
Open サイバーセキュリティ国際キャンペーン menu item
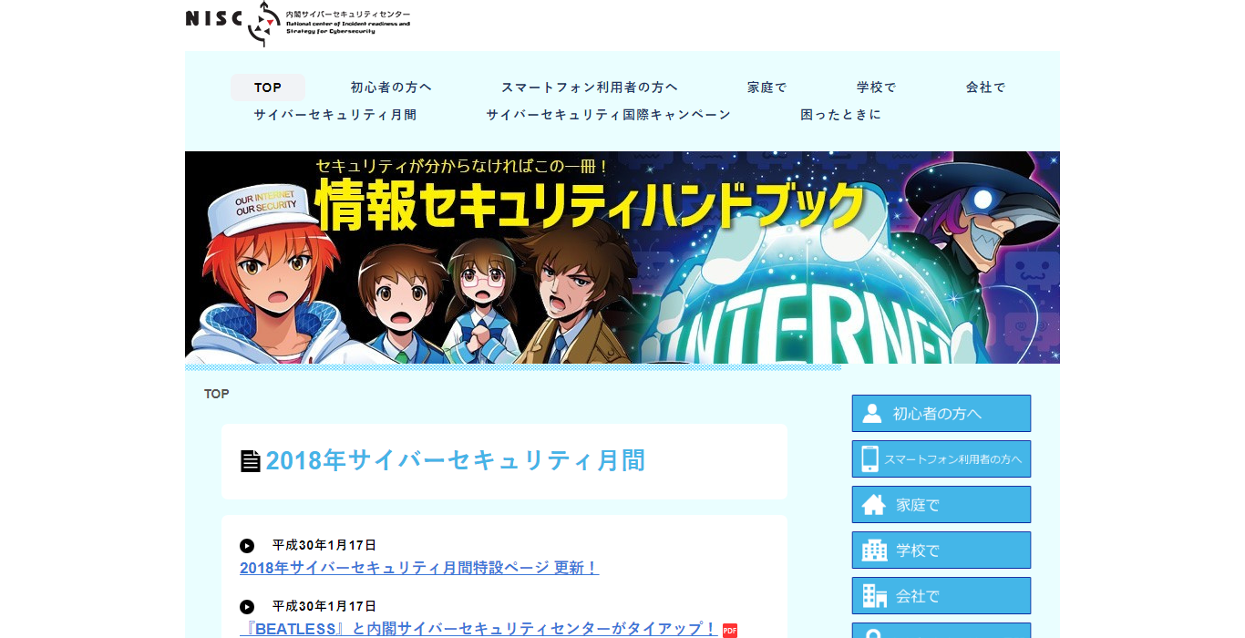[609, 115]
